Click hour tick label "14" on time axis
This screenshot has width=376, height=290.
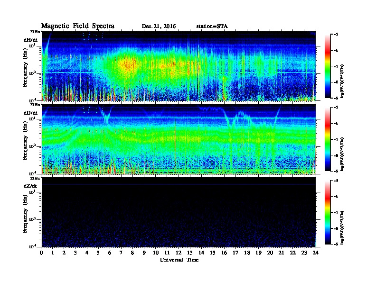(201, 253)
